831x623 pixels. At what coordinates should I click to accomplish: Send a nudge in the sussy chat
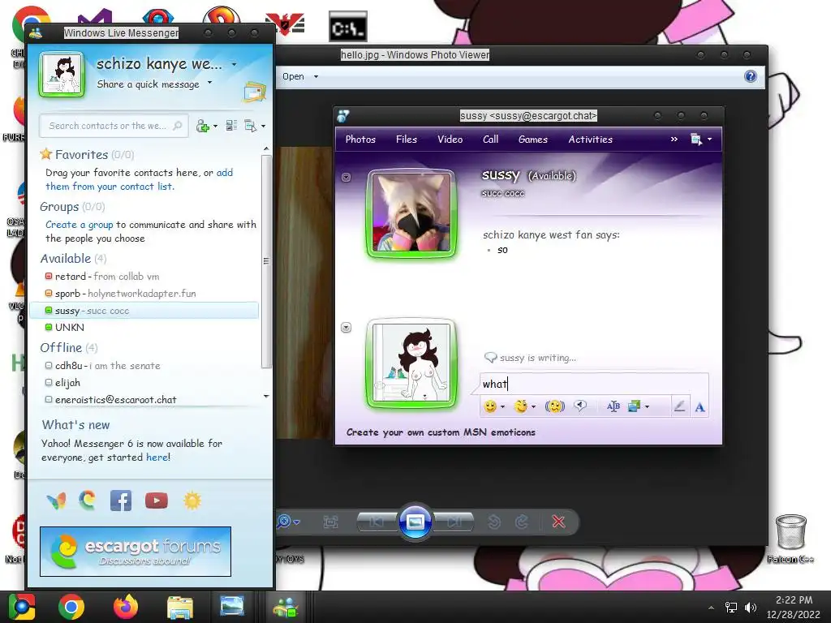click(x=555, y=406)
